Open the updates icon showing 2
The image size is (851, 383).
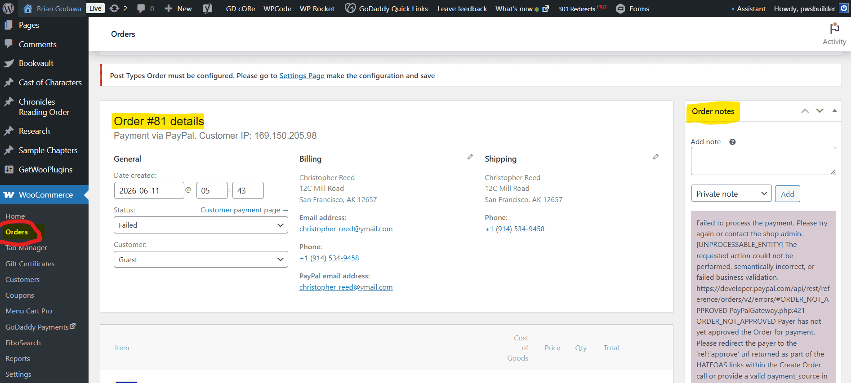click(x=114, y=9)
